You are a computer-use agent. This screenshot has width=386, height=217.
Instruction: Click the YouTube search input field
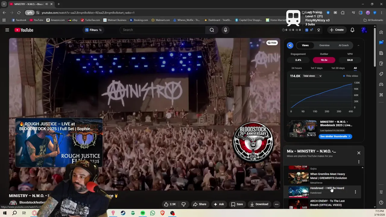coord(163,30)
